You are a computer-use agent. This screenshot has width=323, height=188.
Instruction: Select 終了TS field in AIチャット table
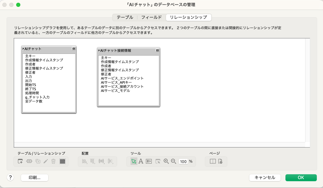(x=31, y=89)
